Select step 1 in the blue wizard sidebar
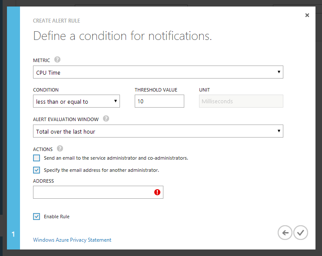This screenshot has height=256, width=322. [x=13, y=234]
